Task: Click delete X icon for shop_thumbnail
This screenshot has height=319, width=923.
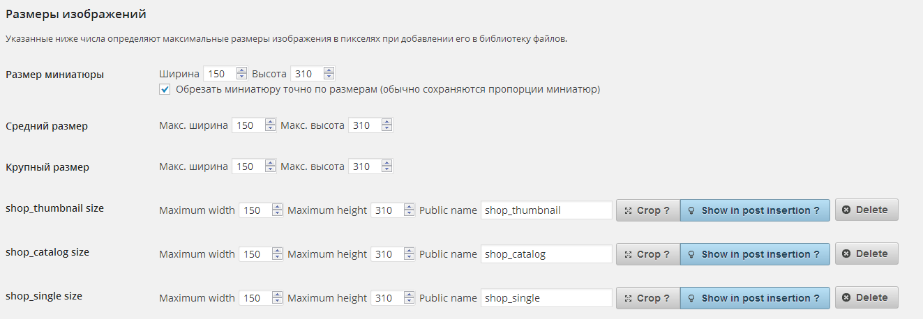Action: 846,210
